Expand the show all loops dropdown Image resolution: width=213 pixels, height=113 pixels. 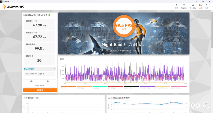39,69
